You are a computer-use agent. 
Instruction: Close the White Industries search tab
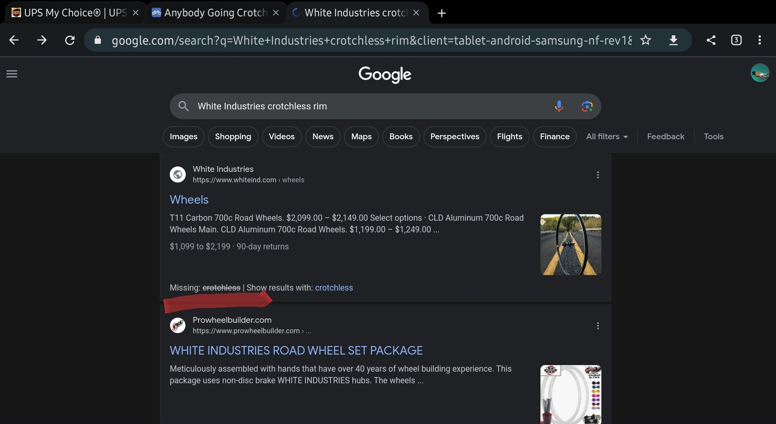point(416,13)
